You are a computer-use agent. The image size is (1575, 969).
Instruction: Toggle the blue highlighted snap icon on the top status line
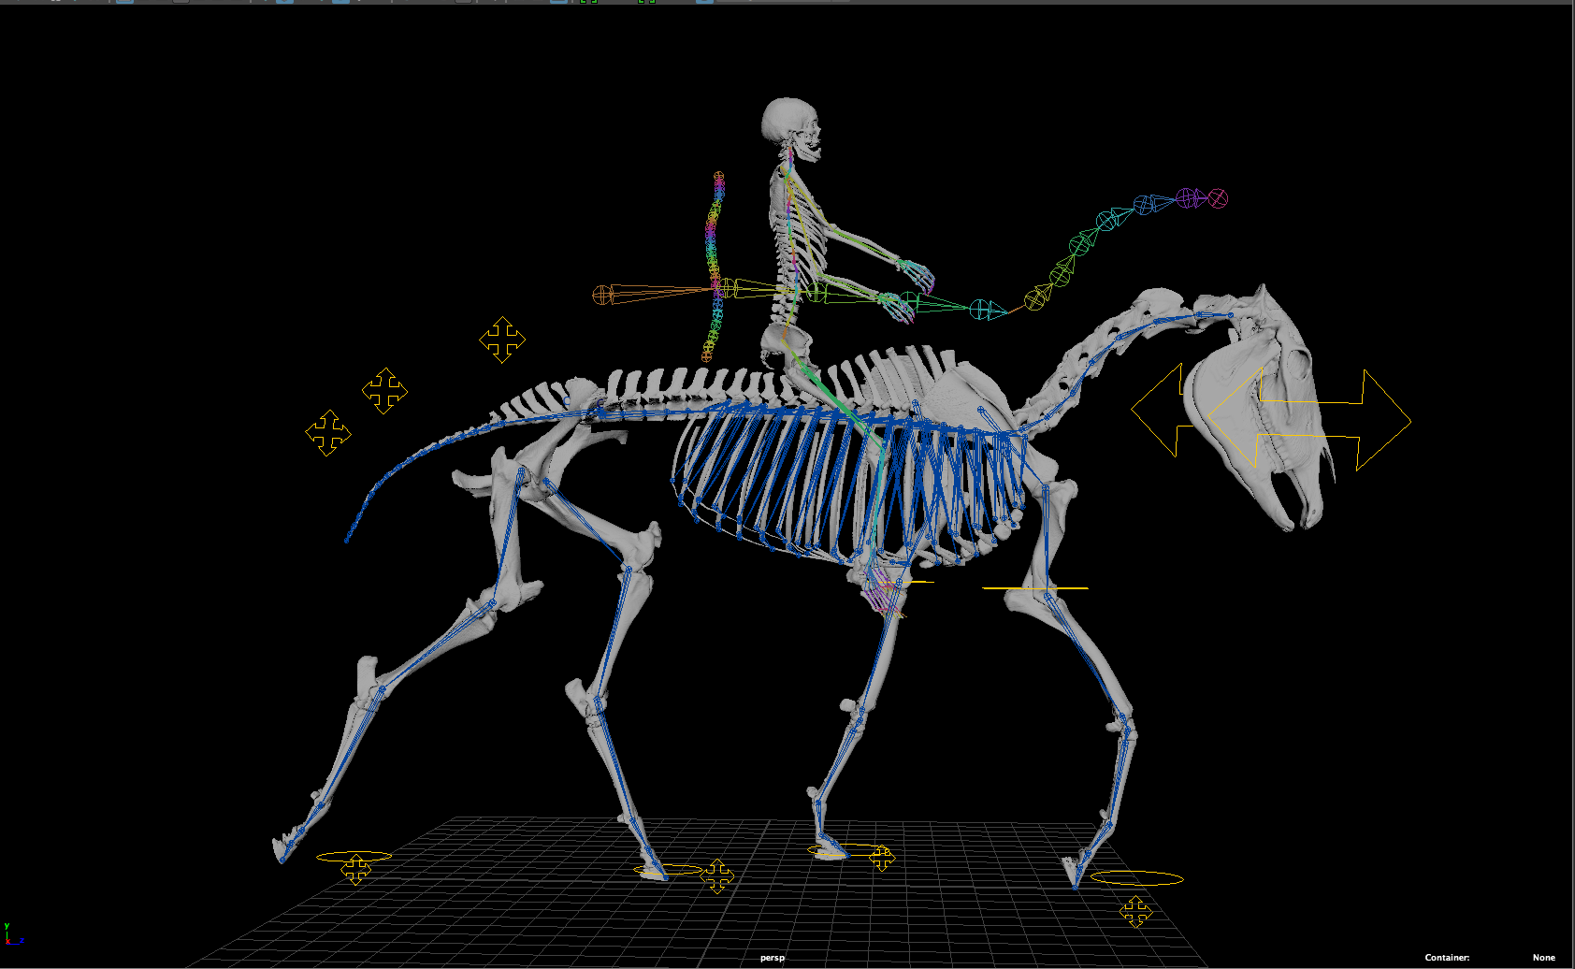[x=558, y=5]
